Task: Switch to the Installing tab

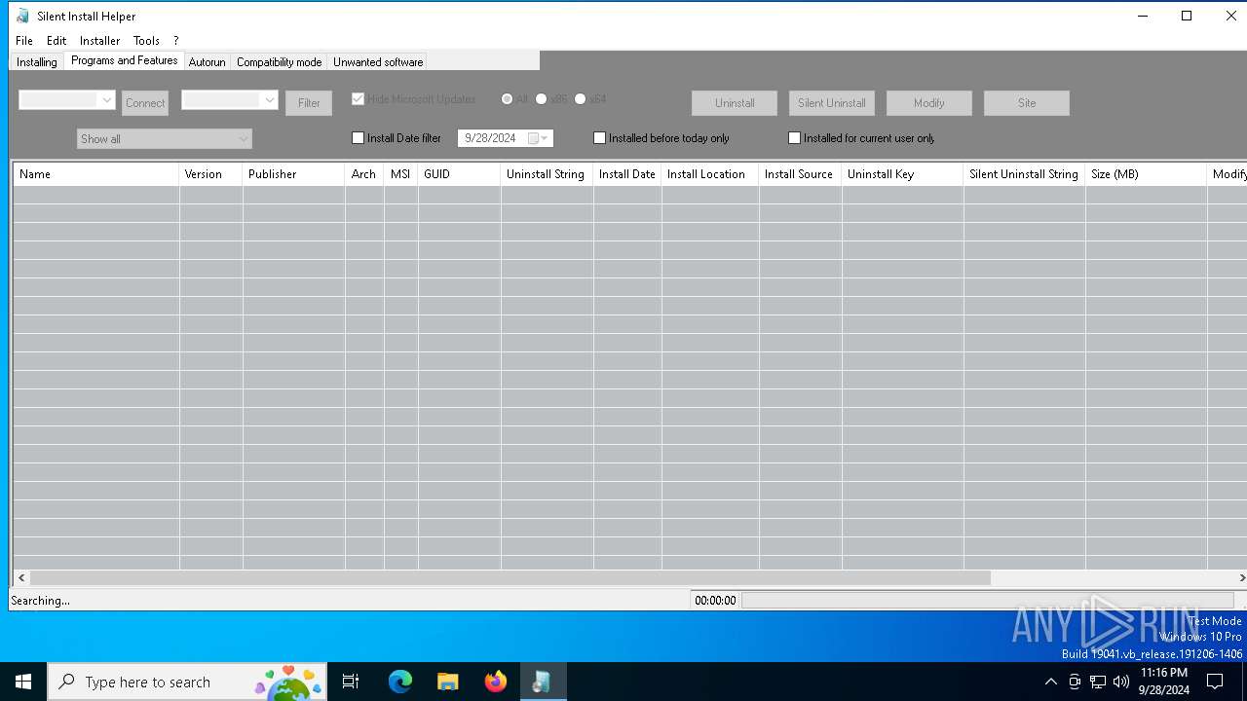Action: (x=37, y=62)
